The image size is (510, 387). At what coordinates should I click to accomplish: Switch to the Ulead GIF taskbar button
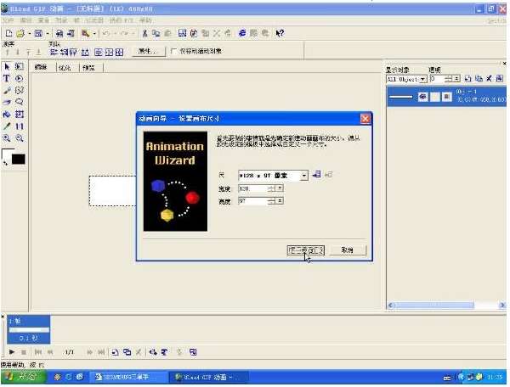(208, 378)
